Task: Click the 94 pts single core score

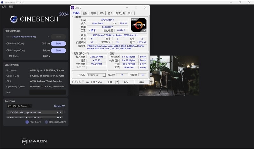Action: click(x=46, y=50)
